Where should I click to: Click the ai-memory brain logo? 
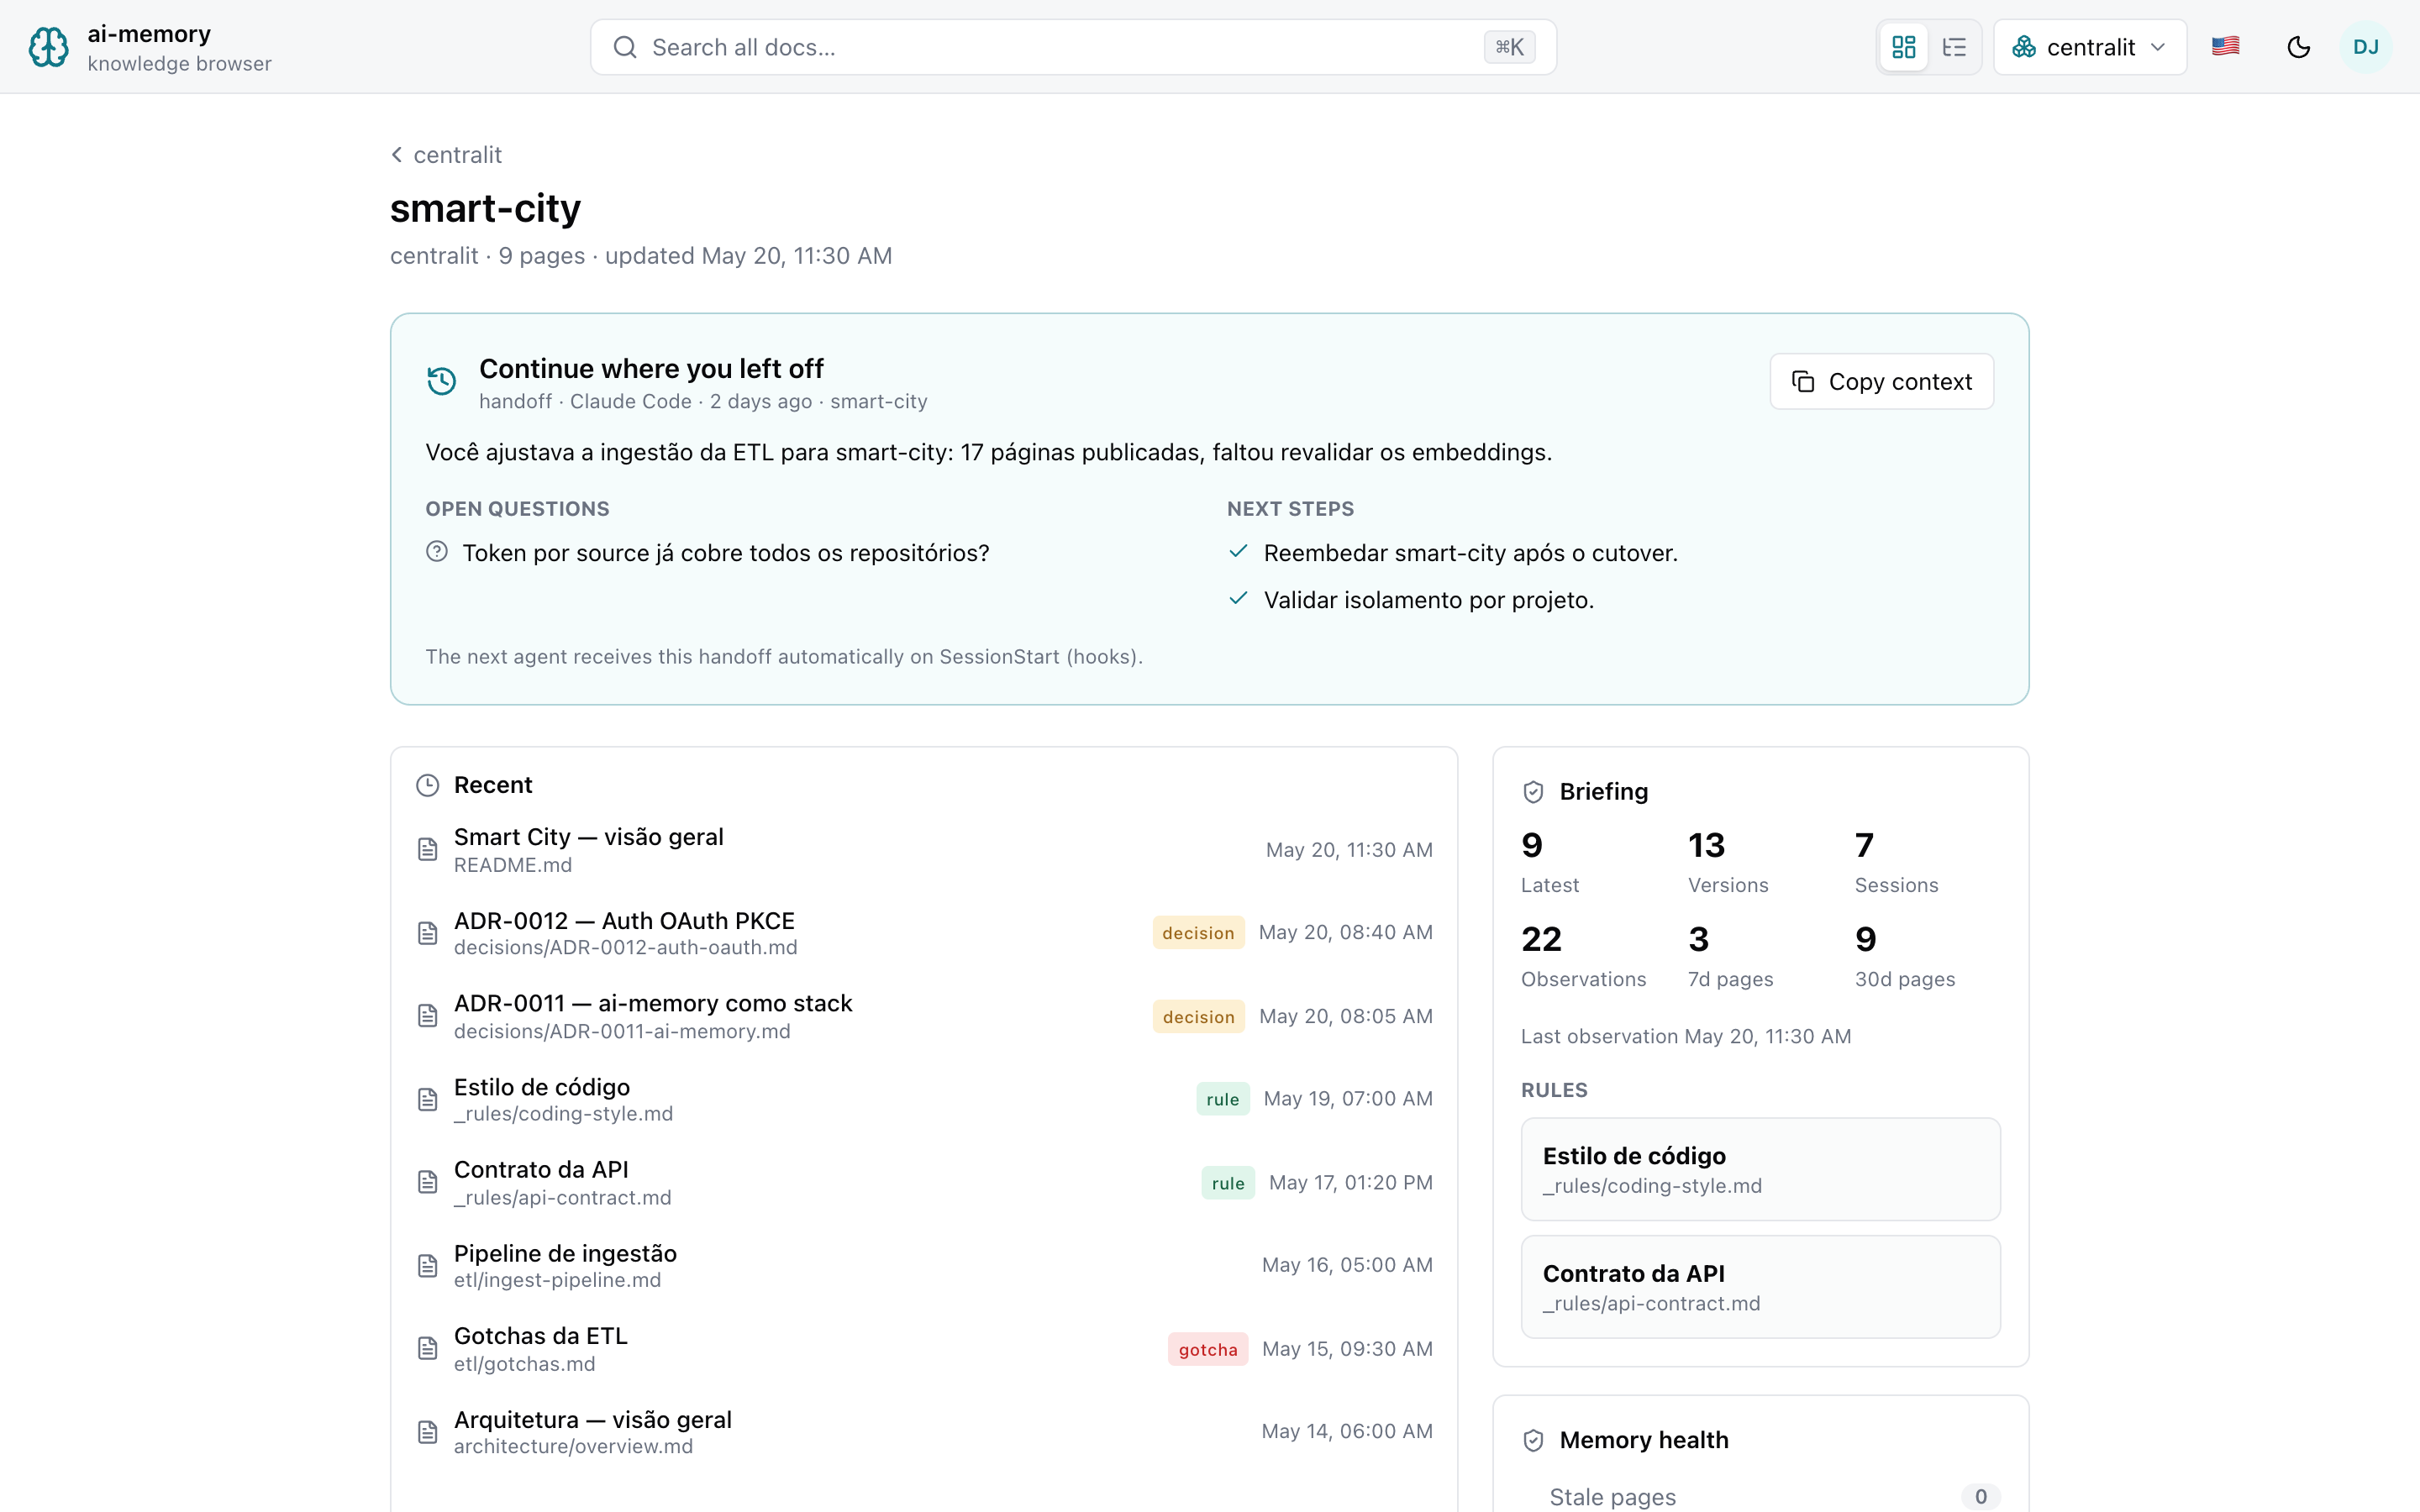[48, 47]
